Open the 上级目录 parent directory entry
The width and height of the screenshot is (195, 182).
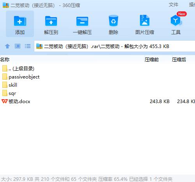tap(18, 69)
